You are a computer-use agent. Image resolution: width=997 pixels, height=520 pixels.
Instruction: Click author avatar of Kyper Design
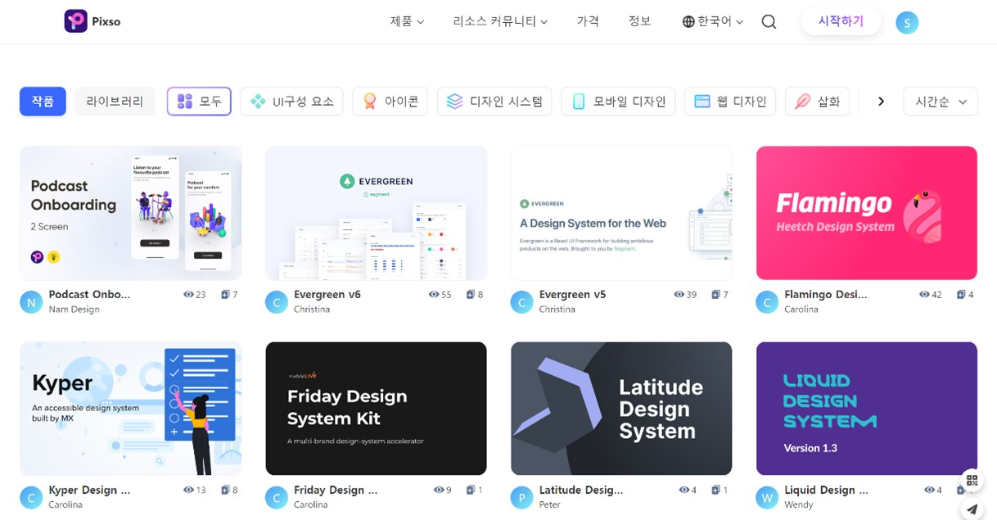point(31,497)
